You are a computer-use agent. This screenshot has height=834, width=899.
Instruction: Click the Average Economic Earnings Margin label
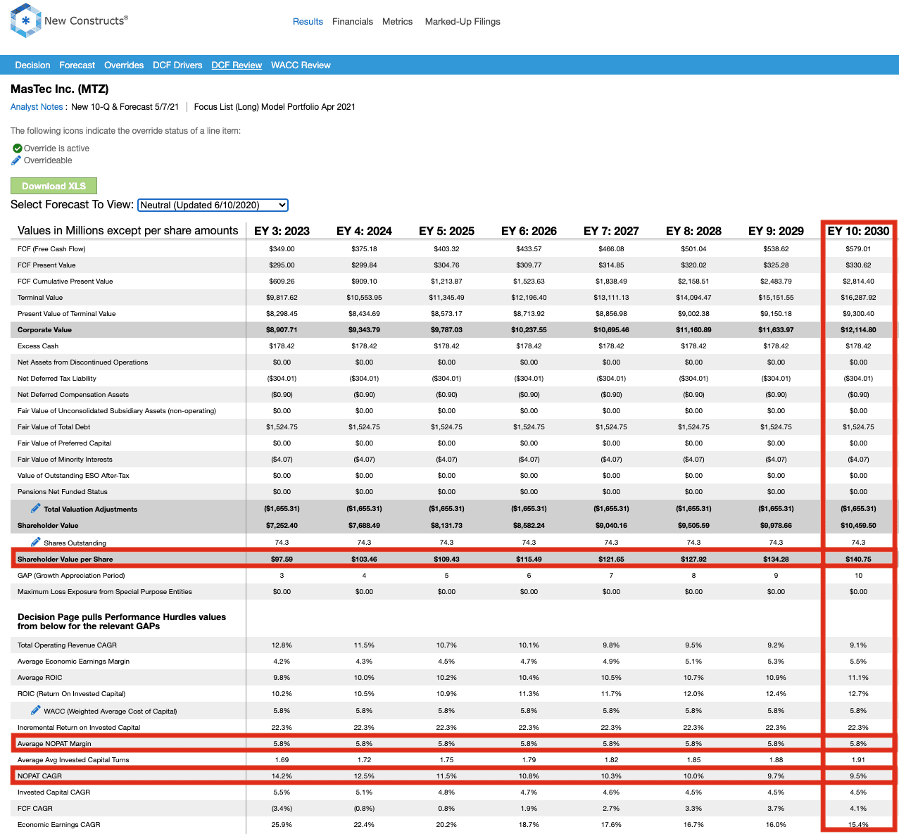point(73,662)
